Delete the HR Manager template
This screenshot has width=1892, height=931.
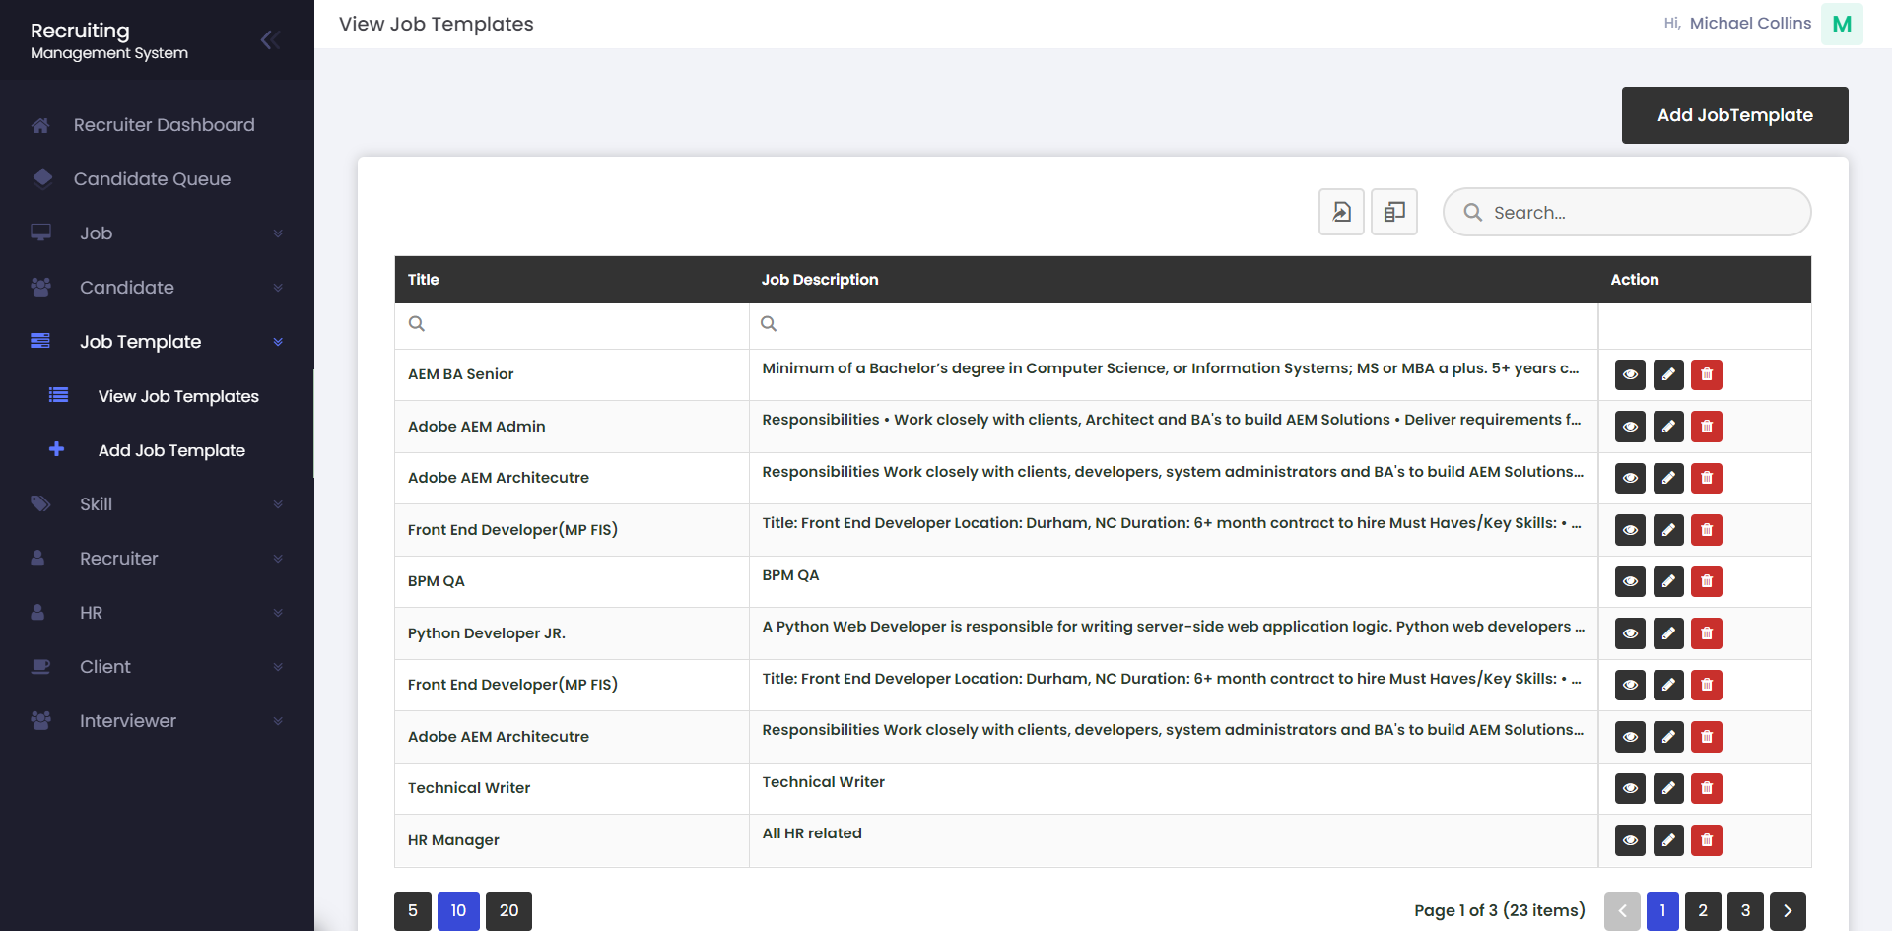(1706, 840)
